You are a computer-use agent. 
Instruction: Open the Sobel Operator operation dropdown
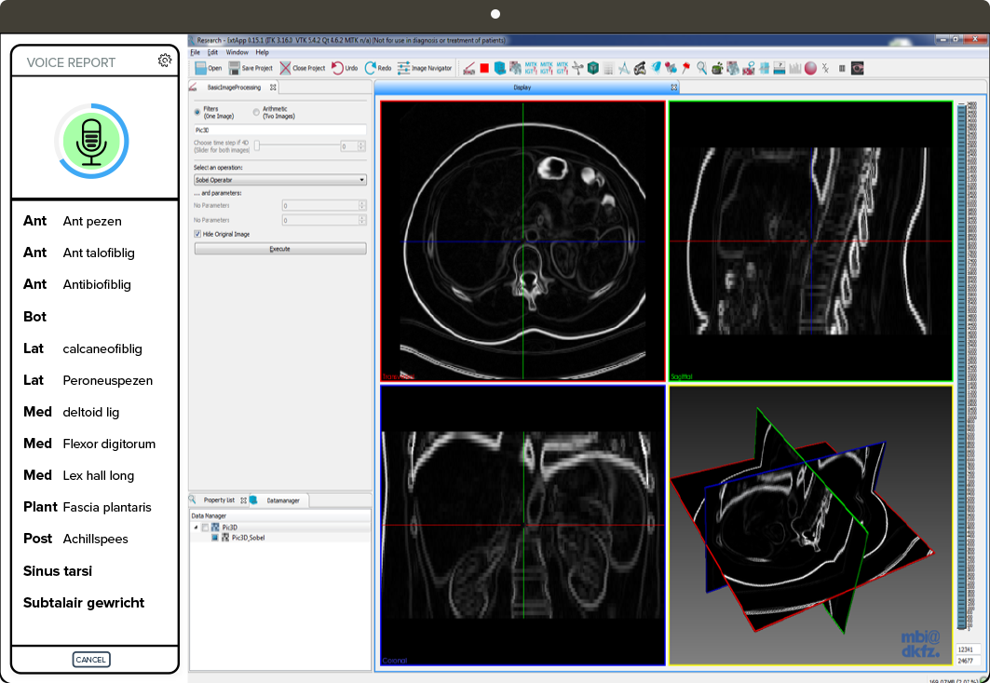coord(279,180)
